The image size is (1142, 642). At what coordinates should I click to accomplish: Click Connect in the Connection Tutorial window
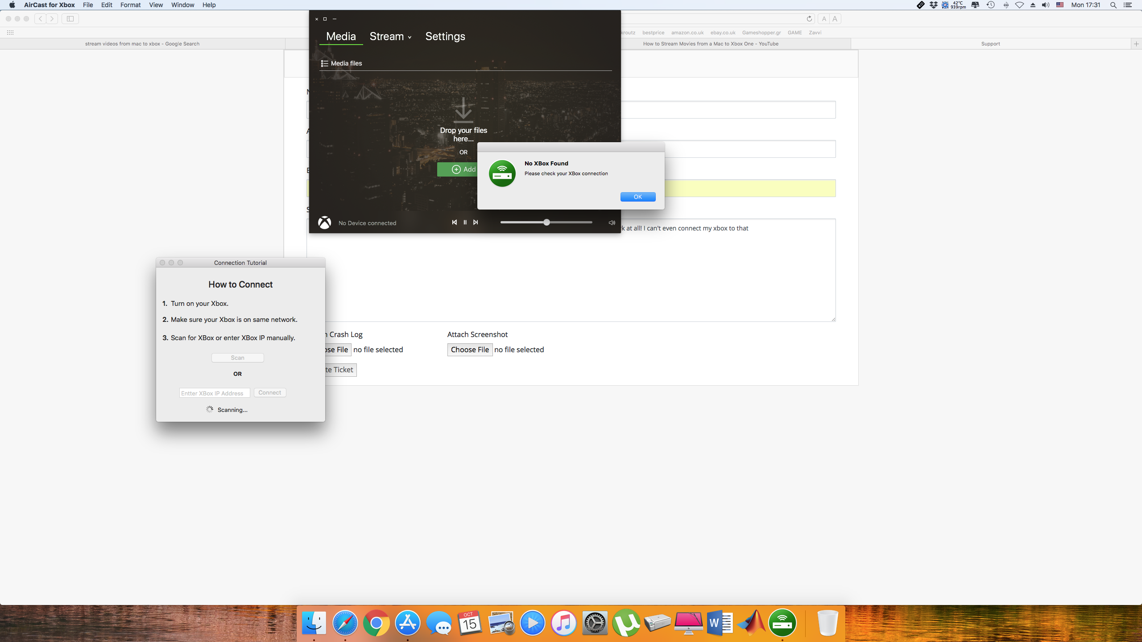270,392
